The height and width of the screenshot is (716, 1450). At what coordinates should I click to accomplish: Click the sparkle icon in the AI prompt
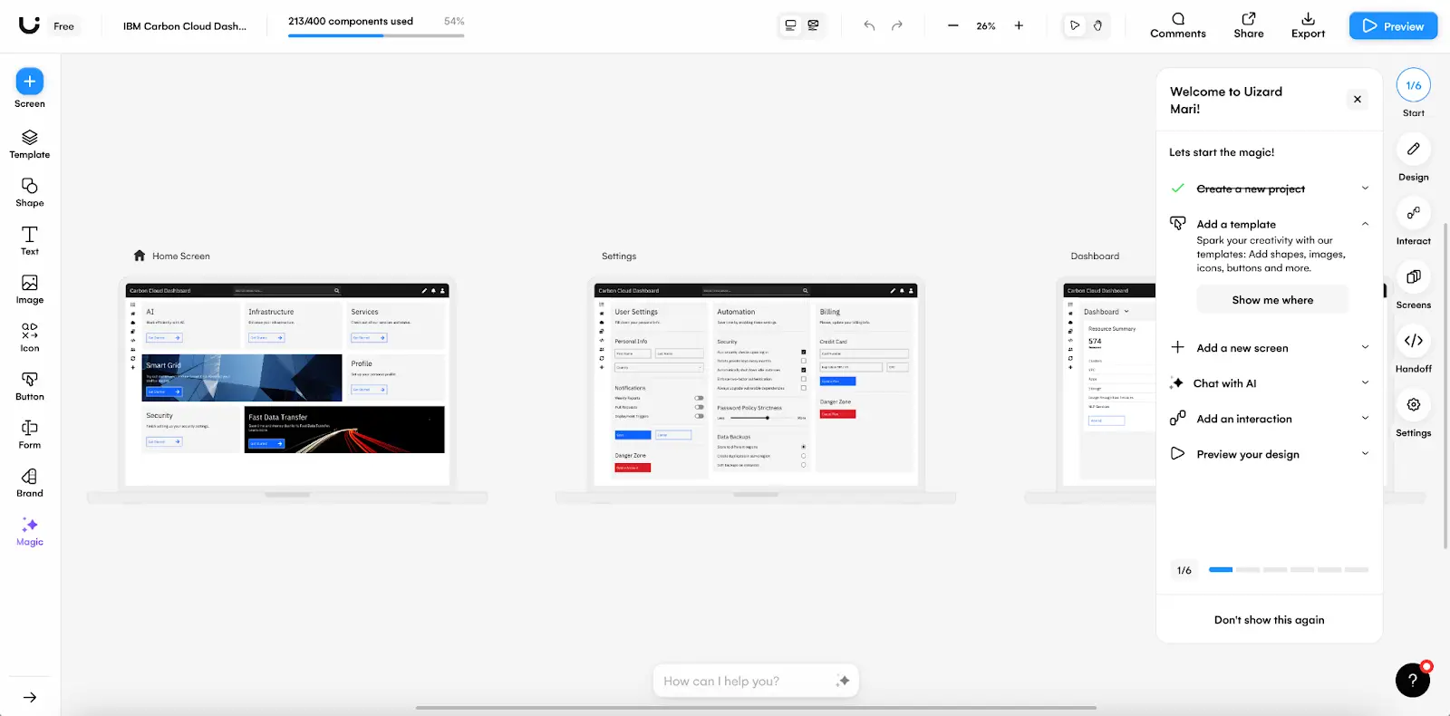click(843, 681)
